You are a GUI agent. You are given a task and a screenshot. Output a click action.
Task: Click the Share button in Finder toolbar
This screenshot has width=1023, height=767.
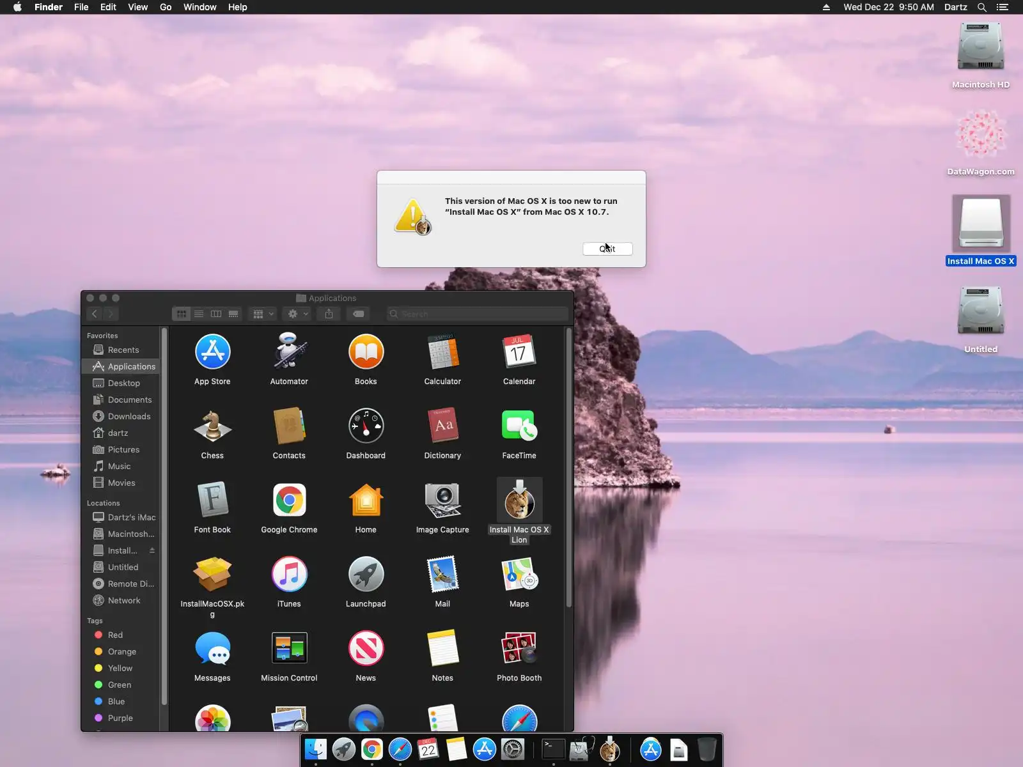click(329, 314)
